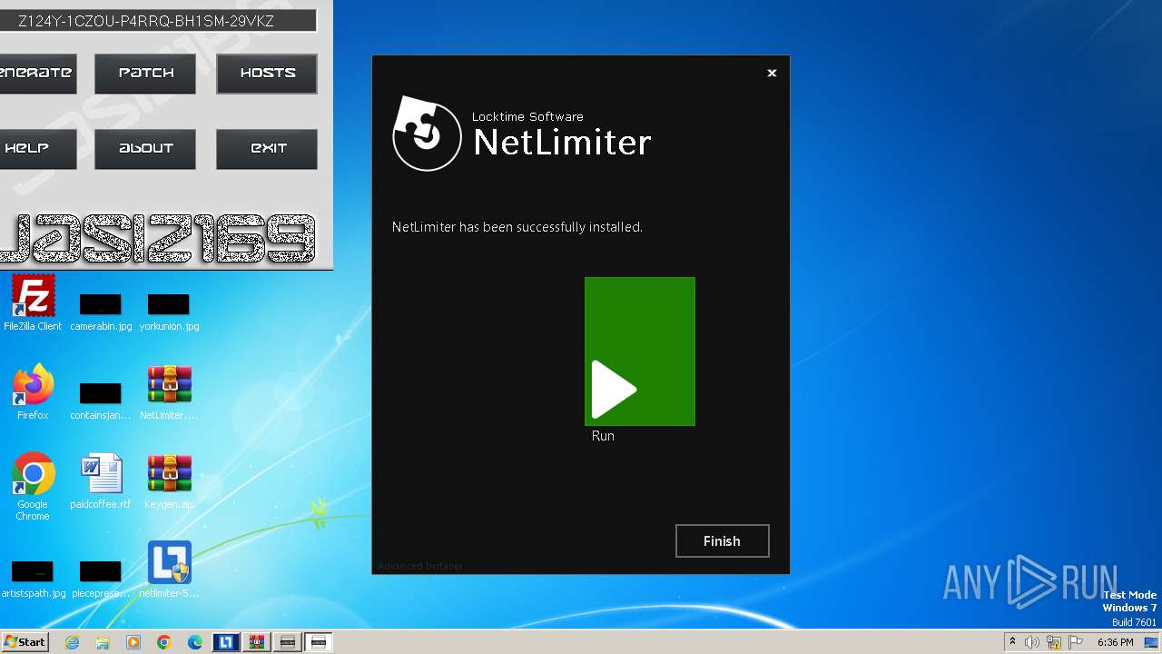
Task: Select the artistspath.jpg desktop file
Action: tap(33, 579)
